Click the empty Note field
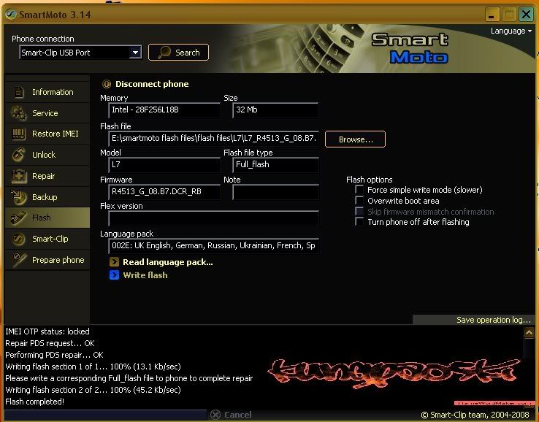539x422 pixels. point(275,192)
